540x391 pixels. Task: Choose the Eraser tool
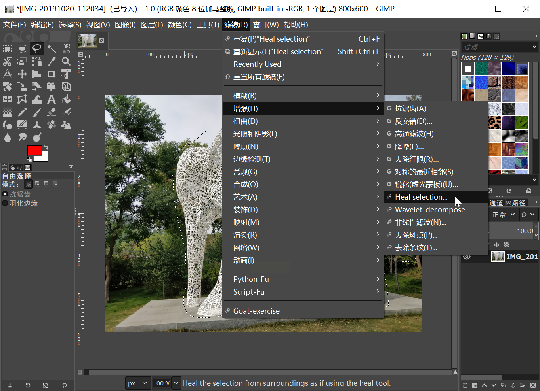tap(52, 112)
